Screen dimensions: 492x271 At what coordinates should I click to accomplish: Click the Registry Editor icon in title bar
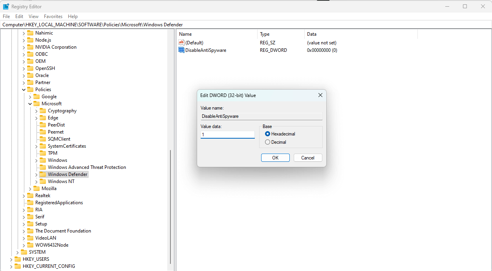5,6
